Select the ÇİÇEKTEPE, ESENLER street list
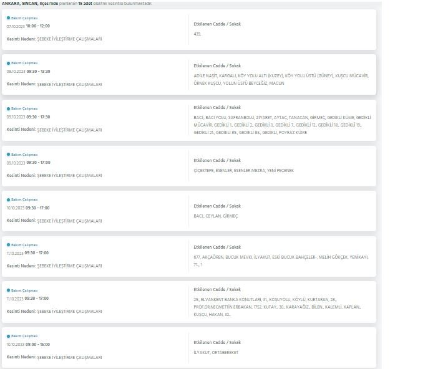The width and height of the screenshot is (438, 369). pos(243,170)
